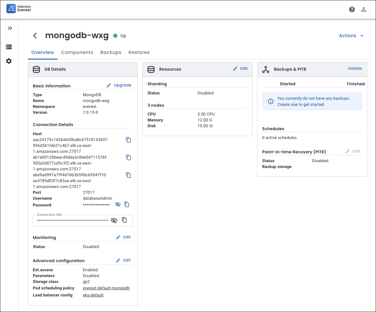Expand the sidebar navigation panel

click(x=10, y=28)
